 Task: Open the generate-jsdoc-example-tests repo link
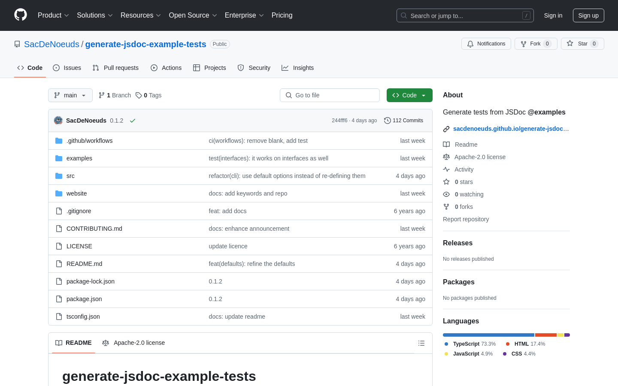click(x=145, y=44)
